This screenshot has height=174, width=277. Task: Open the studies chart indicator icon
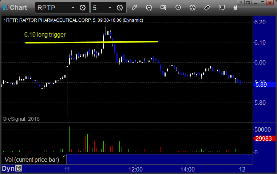click(x=149, y=8)
